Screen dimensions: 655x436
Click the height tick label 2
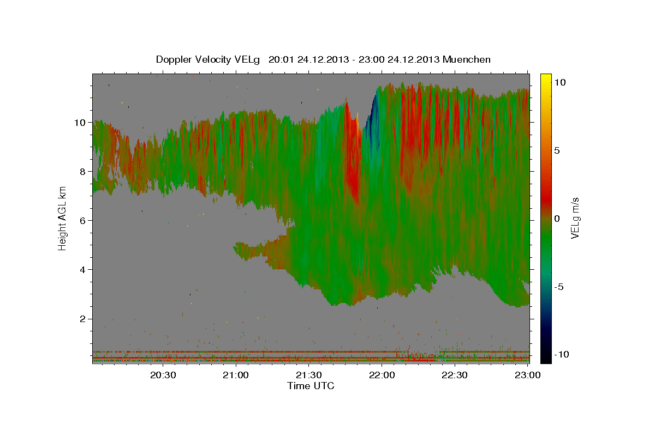click(x=83, y=319)
